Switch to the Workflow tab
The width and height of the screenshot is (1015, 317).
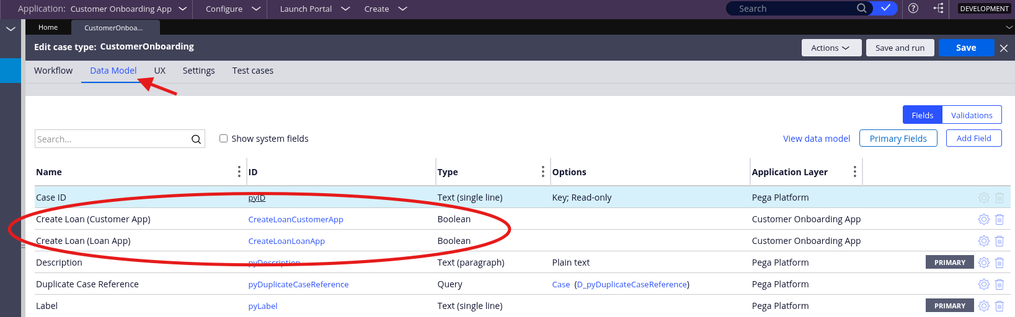pos(53,71)
